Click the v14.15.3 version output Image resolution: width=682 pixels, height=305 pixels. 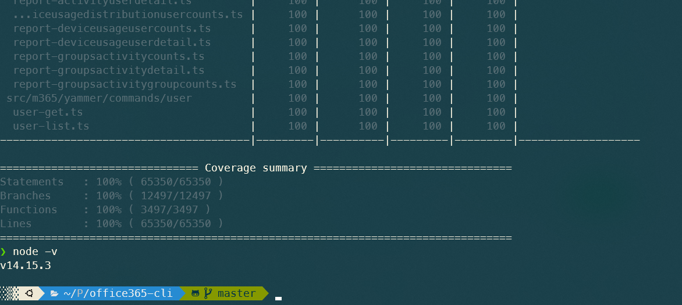26,265
